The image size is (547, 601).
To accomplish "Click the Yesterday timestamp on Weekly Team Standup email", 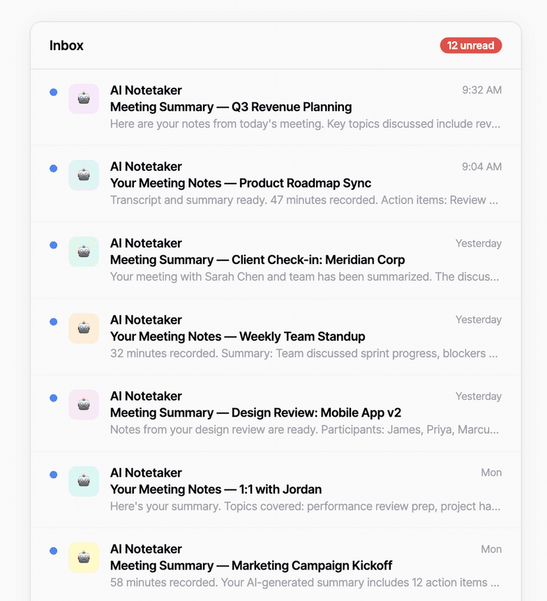I will (479, 320).
